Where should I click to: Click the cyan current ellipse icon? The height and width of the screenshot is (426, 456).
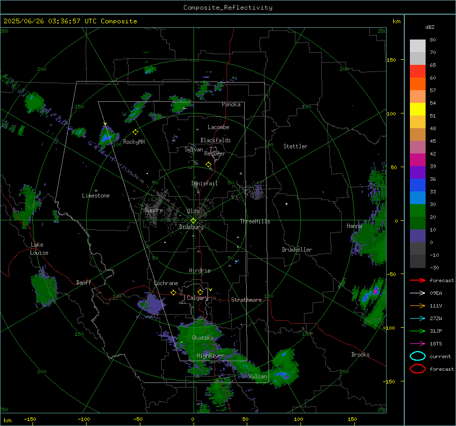[417, 356]
